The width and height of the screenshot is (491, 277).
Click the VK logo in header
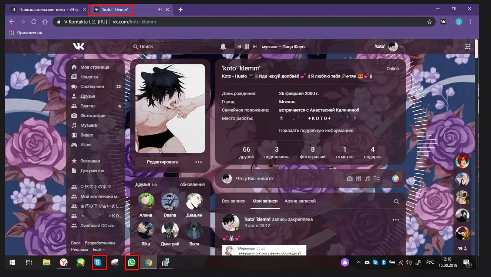78,46
